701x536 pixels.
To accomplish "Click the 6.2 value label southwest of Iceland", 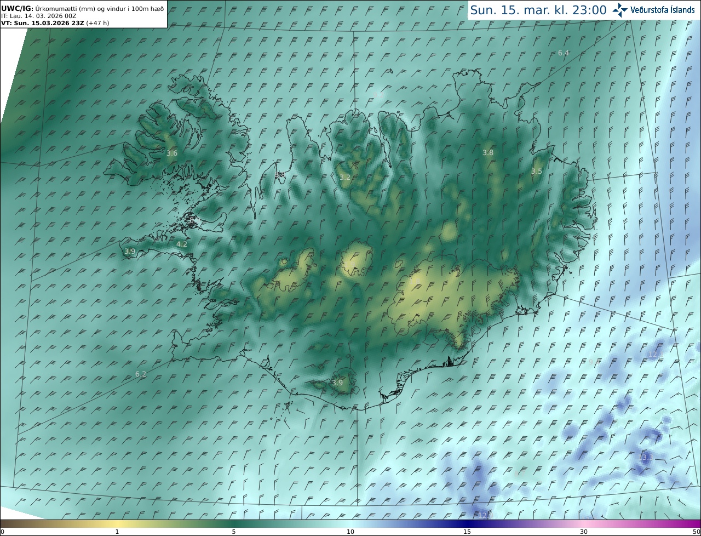I will click(x=141, y=374).
